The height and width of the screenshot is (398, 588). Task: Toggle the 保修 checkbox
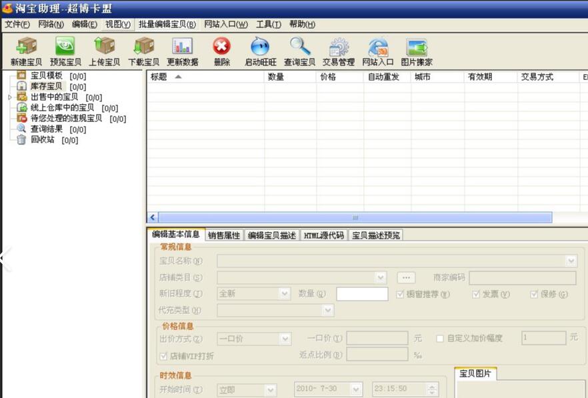click(x=534, y=295)
